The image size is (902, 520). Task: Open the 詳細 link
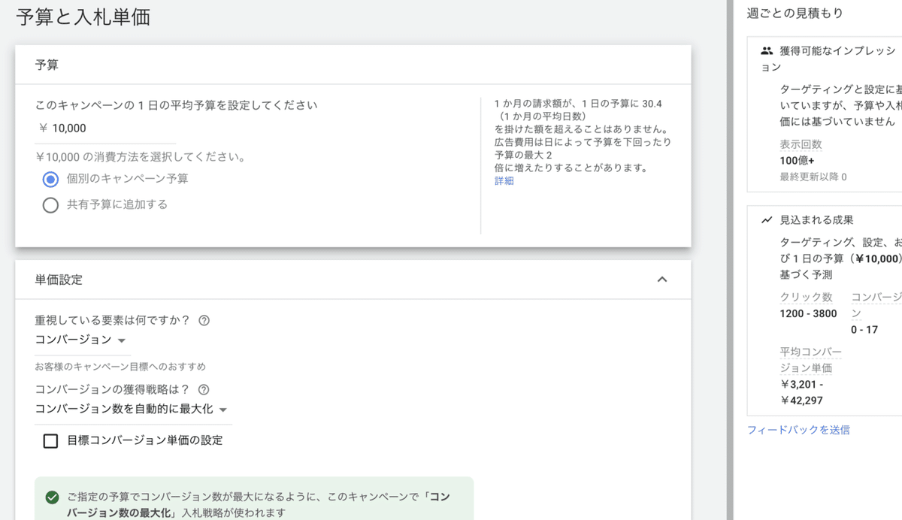click(504, 180)
